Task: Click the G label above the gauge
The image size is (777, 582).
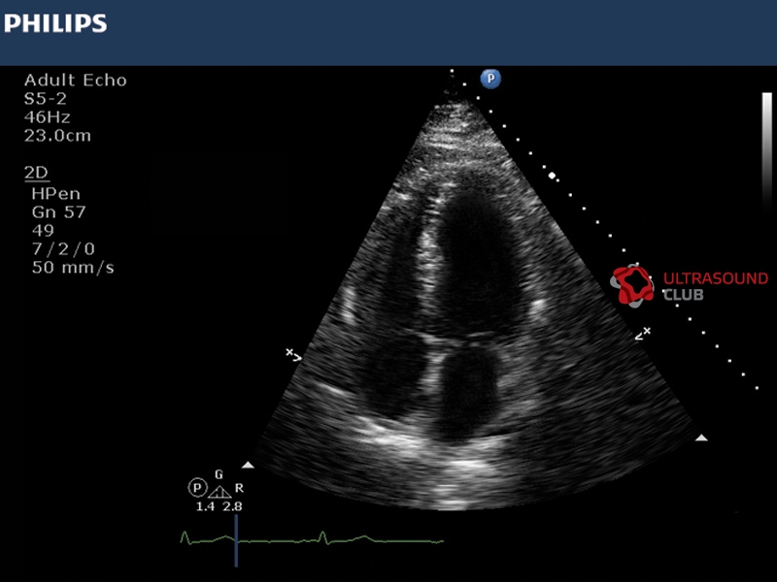Action: point(220,474)
